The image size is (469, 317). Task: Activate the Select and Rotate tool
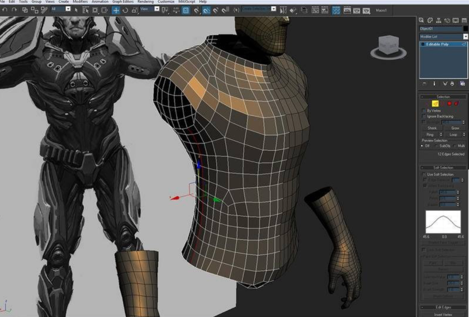pos(125,10)
